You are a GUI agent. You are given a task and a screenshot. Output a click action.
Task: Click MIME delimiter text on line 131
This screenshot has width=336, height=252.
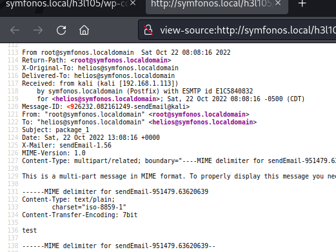pos(115,191)
